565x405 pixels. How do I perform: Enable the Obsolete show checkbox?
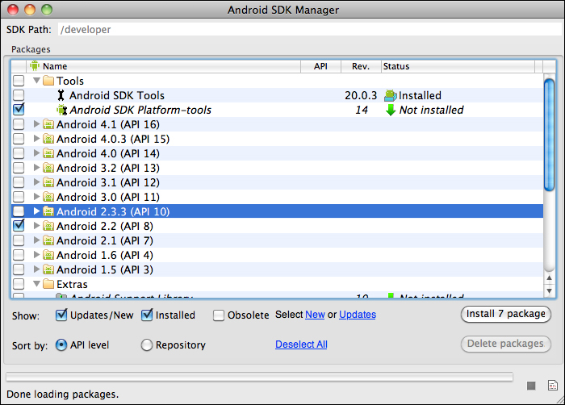point(219,315)
